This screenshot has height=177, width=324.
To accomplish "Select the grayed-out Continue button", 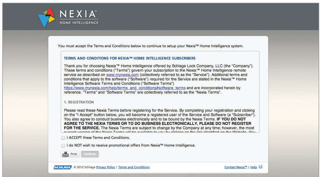I will point(90,154).
